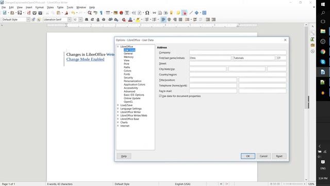Toggle Strikethrough formatting
This screenshot has width=330, height=186.
click(x=104, y=20)
